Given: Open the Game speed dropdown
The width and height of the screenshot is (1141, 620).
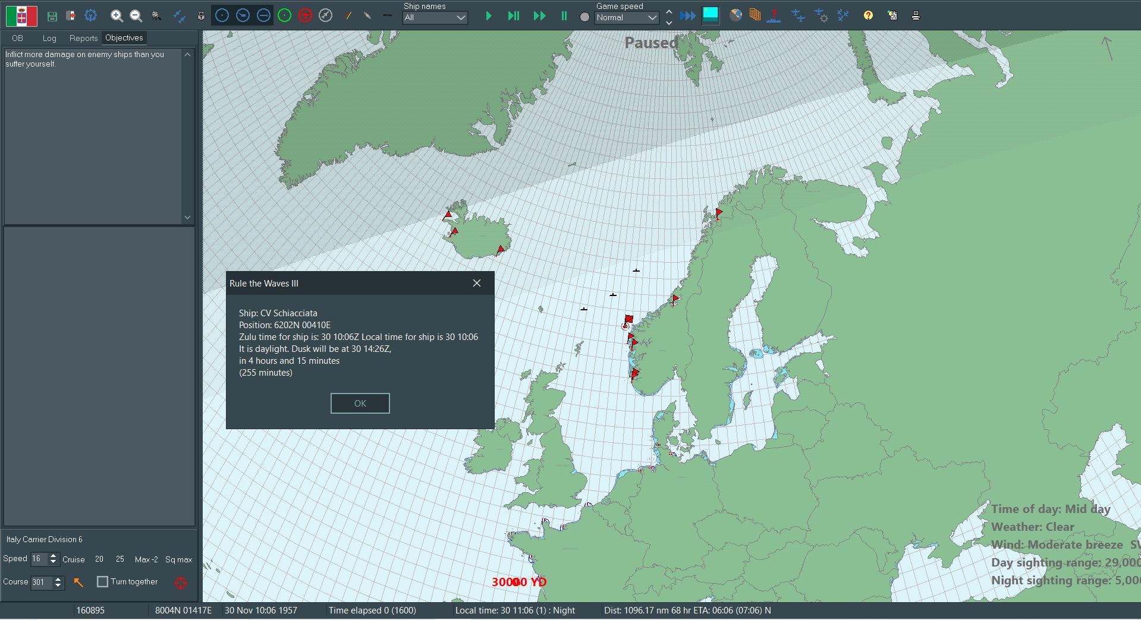Looking at the screenshot, I should pos(627,18).
